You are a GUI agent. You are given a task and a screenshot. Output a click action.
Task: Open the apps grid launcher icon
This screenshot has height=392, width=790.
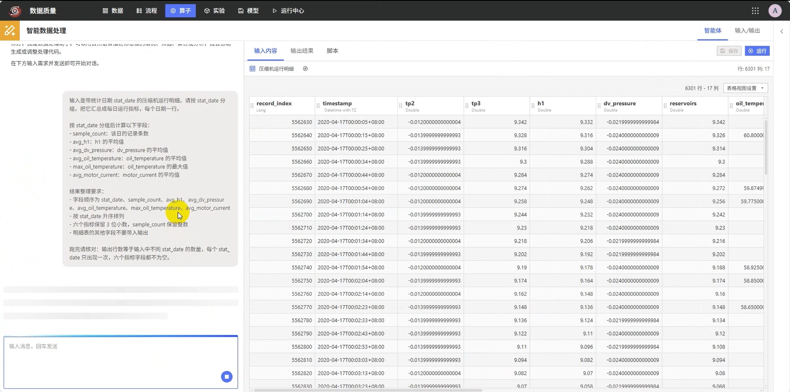pyautogui.click(x=755, y=11)
